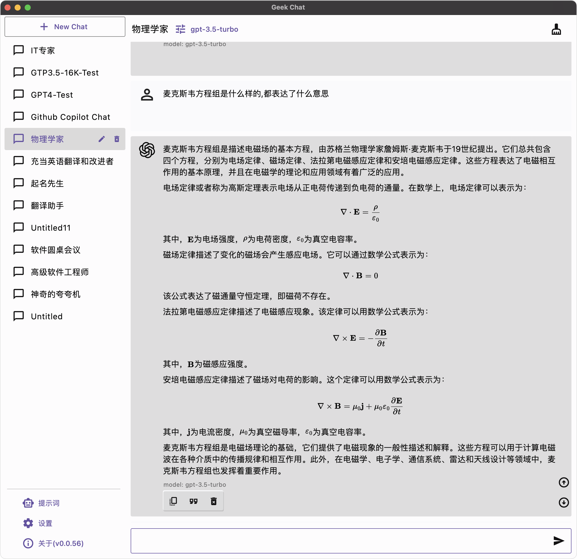Quote the reply with the quote icon
The image size is (577, 559).
pyautogui.click(x=193, y=501)
